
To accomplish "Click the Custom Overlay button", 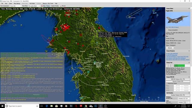I will (55, 6).
